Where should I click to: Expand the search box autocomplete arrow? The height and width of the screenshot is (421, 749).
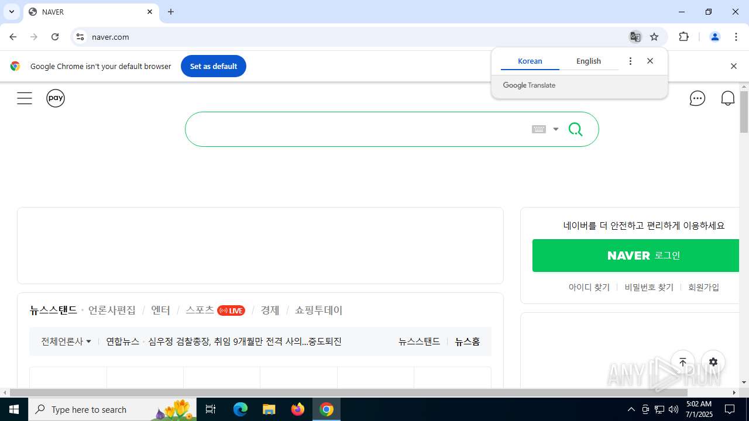(x=556, y=129)
